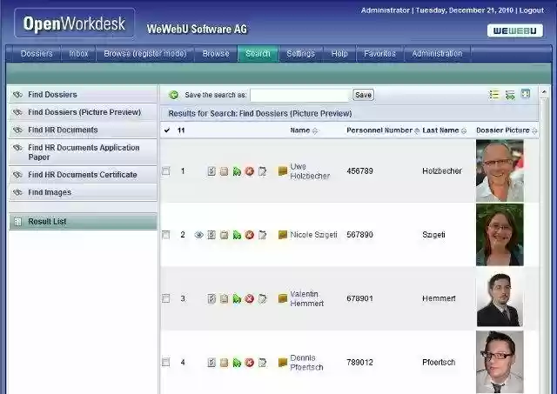The image size is (557, 394).
Task: Switch to list view icon in results toolbar
Action: [493, 95]
